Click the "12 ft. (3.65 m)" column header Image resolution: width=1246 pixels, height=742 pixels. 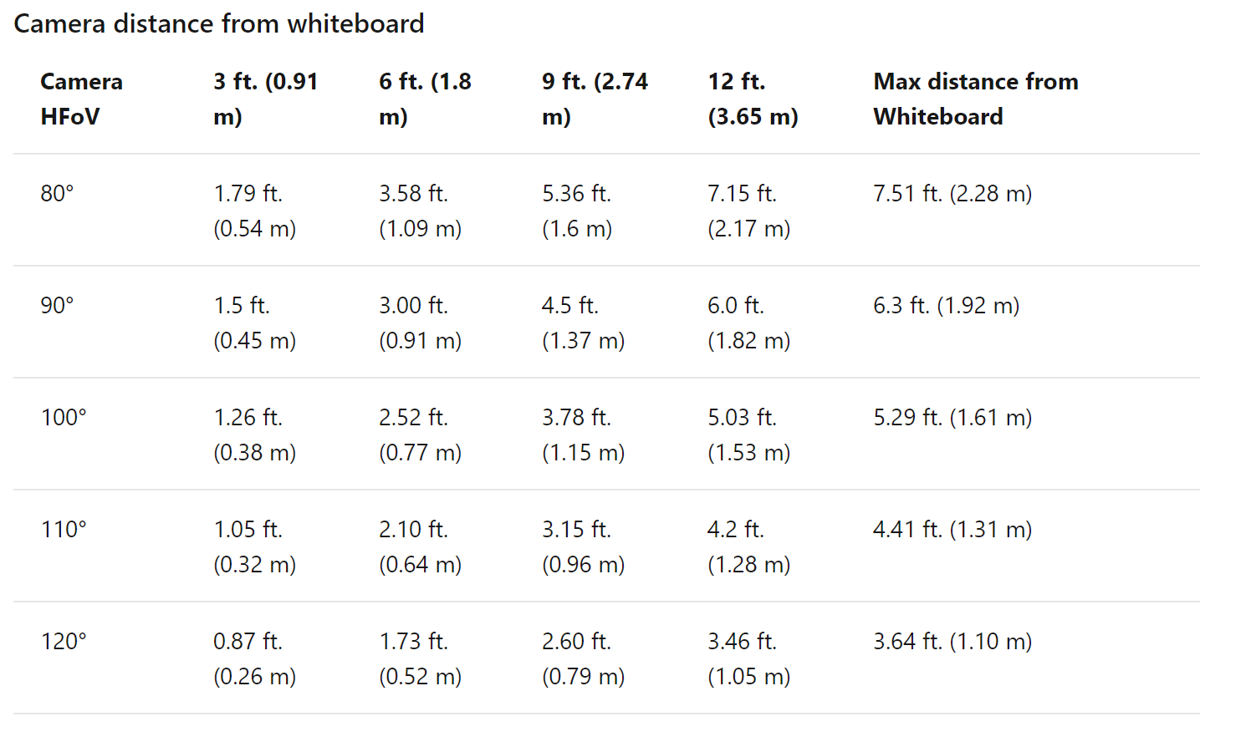click(x=753, y=99)
